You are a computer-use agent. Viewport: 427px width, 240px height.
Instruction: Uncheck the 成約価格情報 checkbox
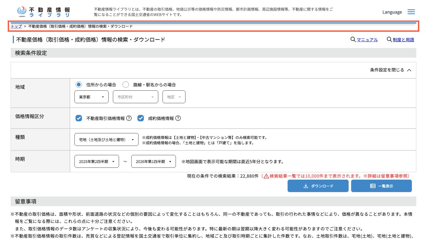(x=141, y=118)
